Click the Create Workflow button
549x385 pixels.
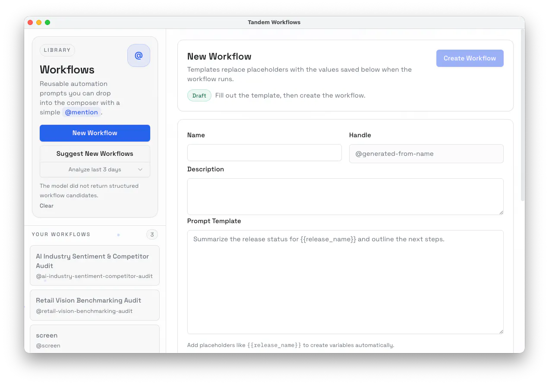(470, 58)
